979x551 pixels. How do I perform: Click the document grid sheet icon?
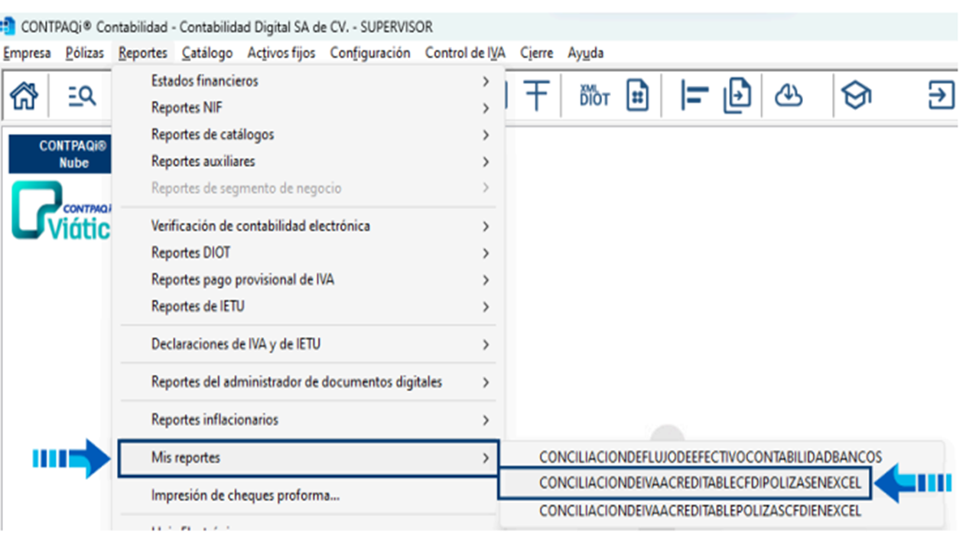pos(638,96)
